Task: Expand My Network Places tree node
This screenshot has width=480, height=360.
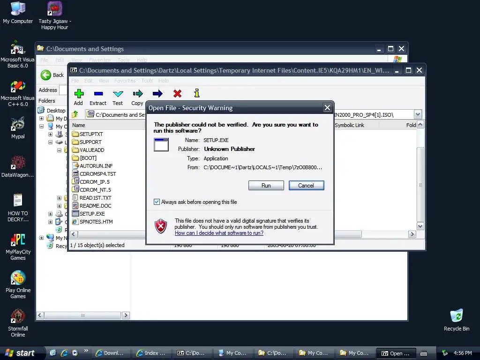Action: pos(41,238)
